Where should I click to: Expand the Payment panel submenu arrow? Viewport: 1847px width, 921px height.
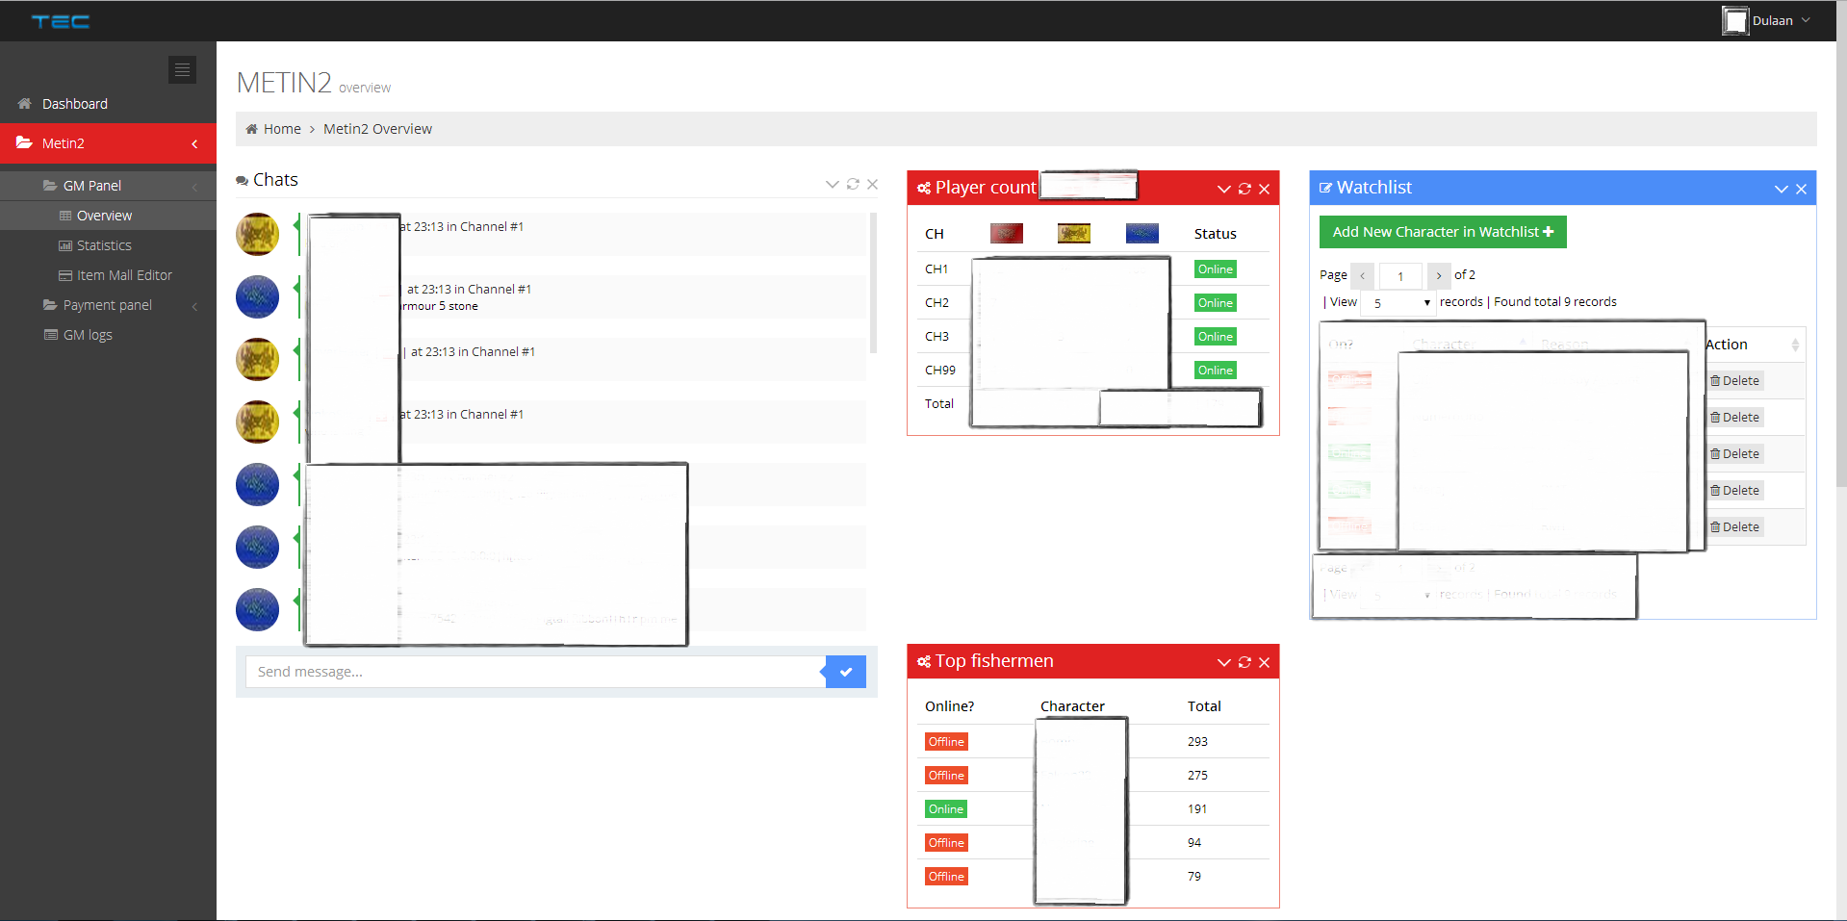[x=194, y=306]
